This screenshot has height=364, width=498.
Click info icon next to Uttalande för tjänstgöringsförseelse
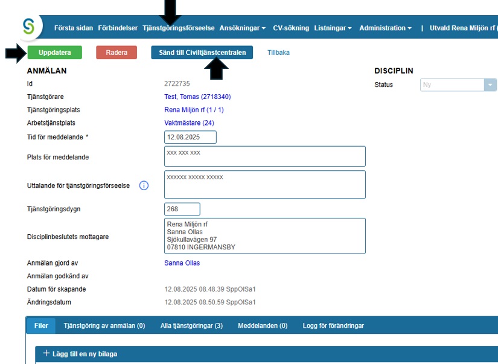tap(144, 185)
